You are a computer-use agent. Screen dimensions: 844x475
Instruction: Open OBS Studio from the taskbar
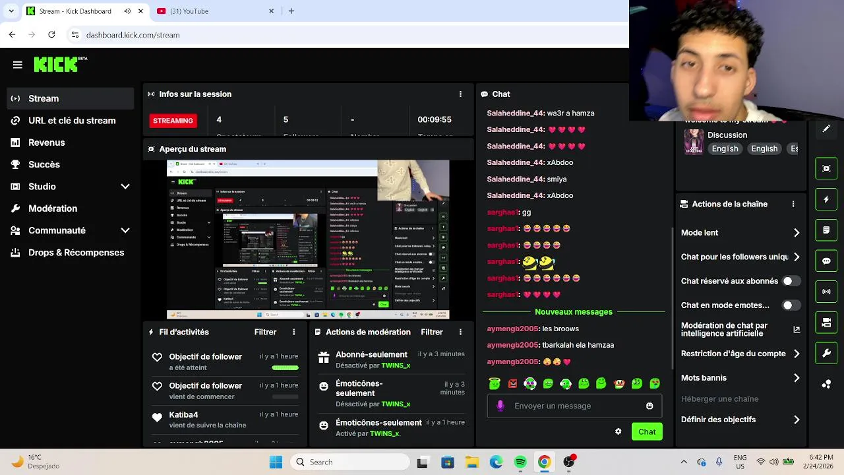pos(568,462)
